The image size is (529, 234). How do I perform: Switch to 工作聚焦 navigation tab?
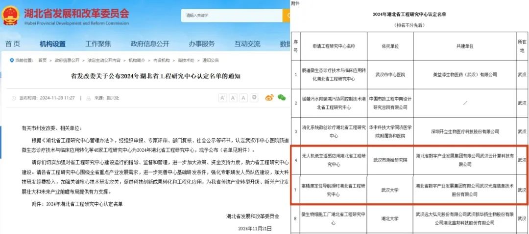pyautogui.click(x=98, y=43)
